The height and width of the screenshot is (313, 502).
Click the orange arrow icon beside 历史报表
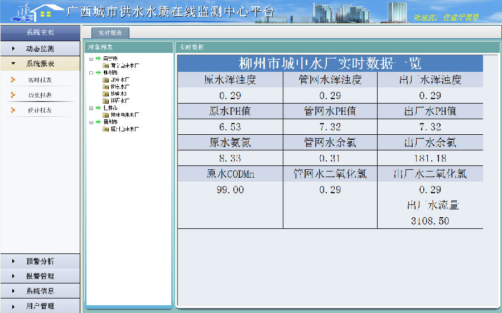tap(13, 95)
